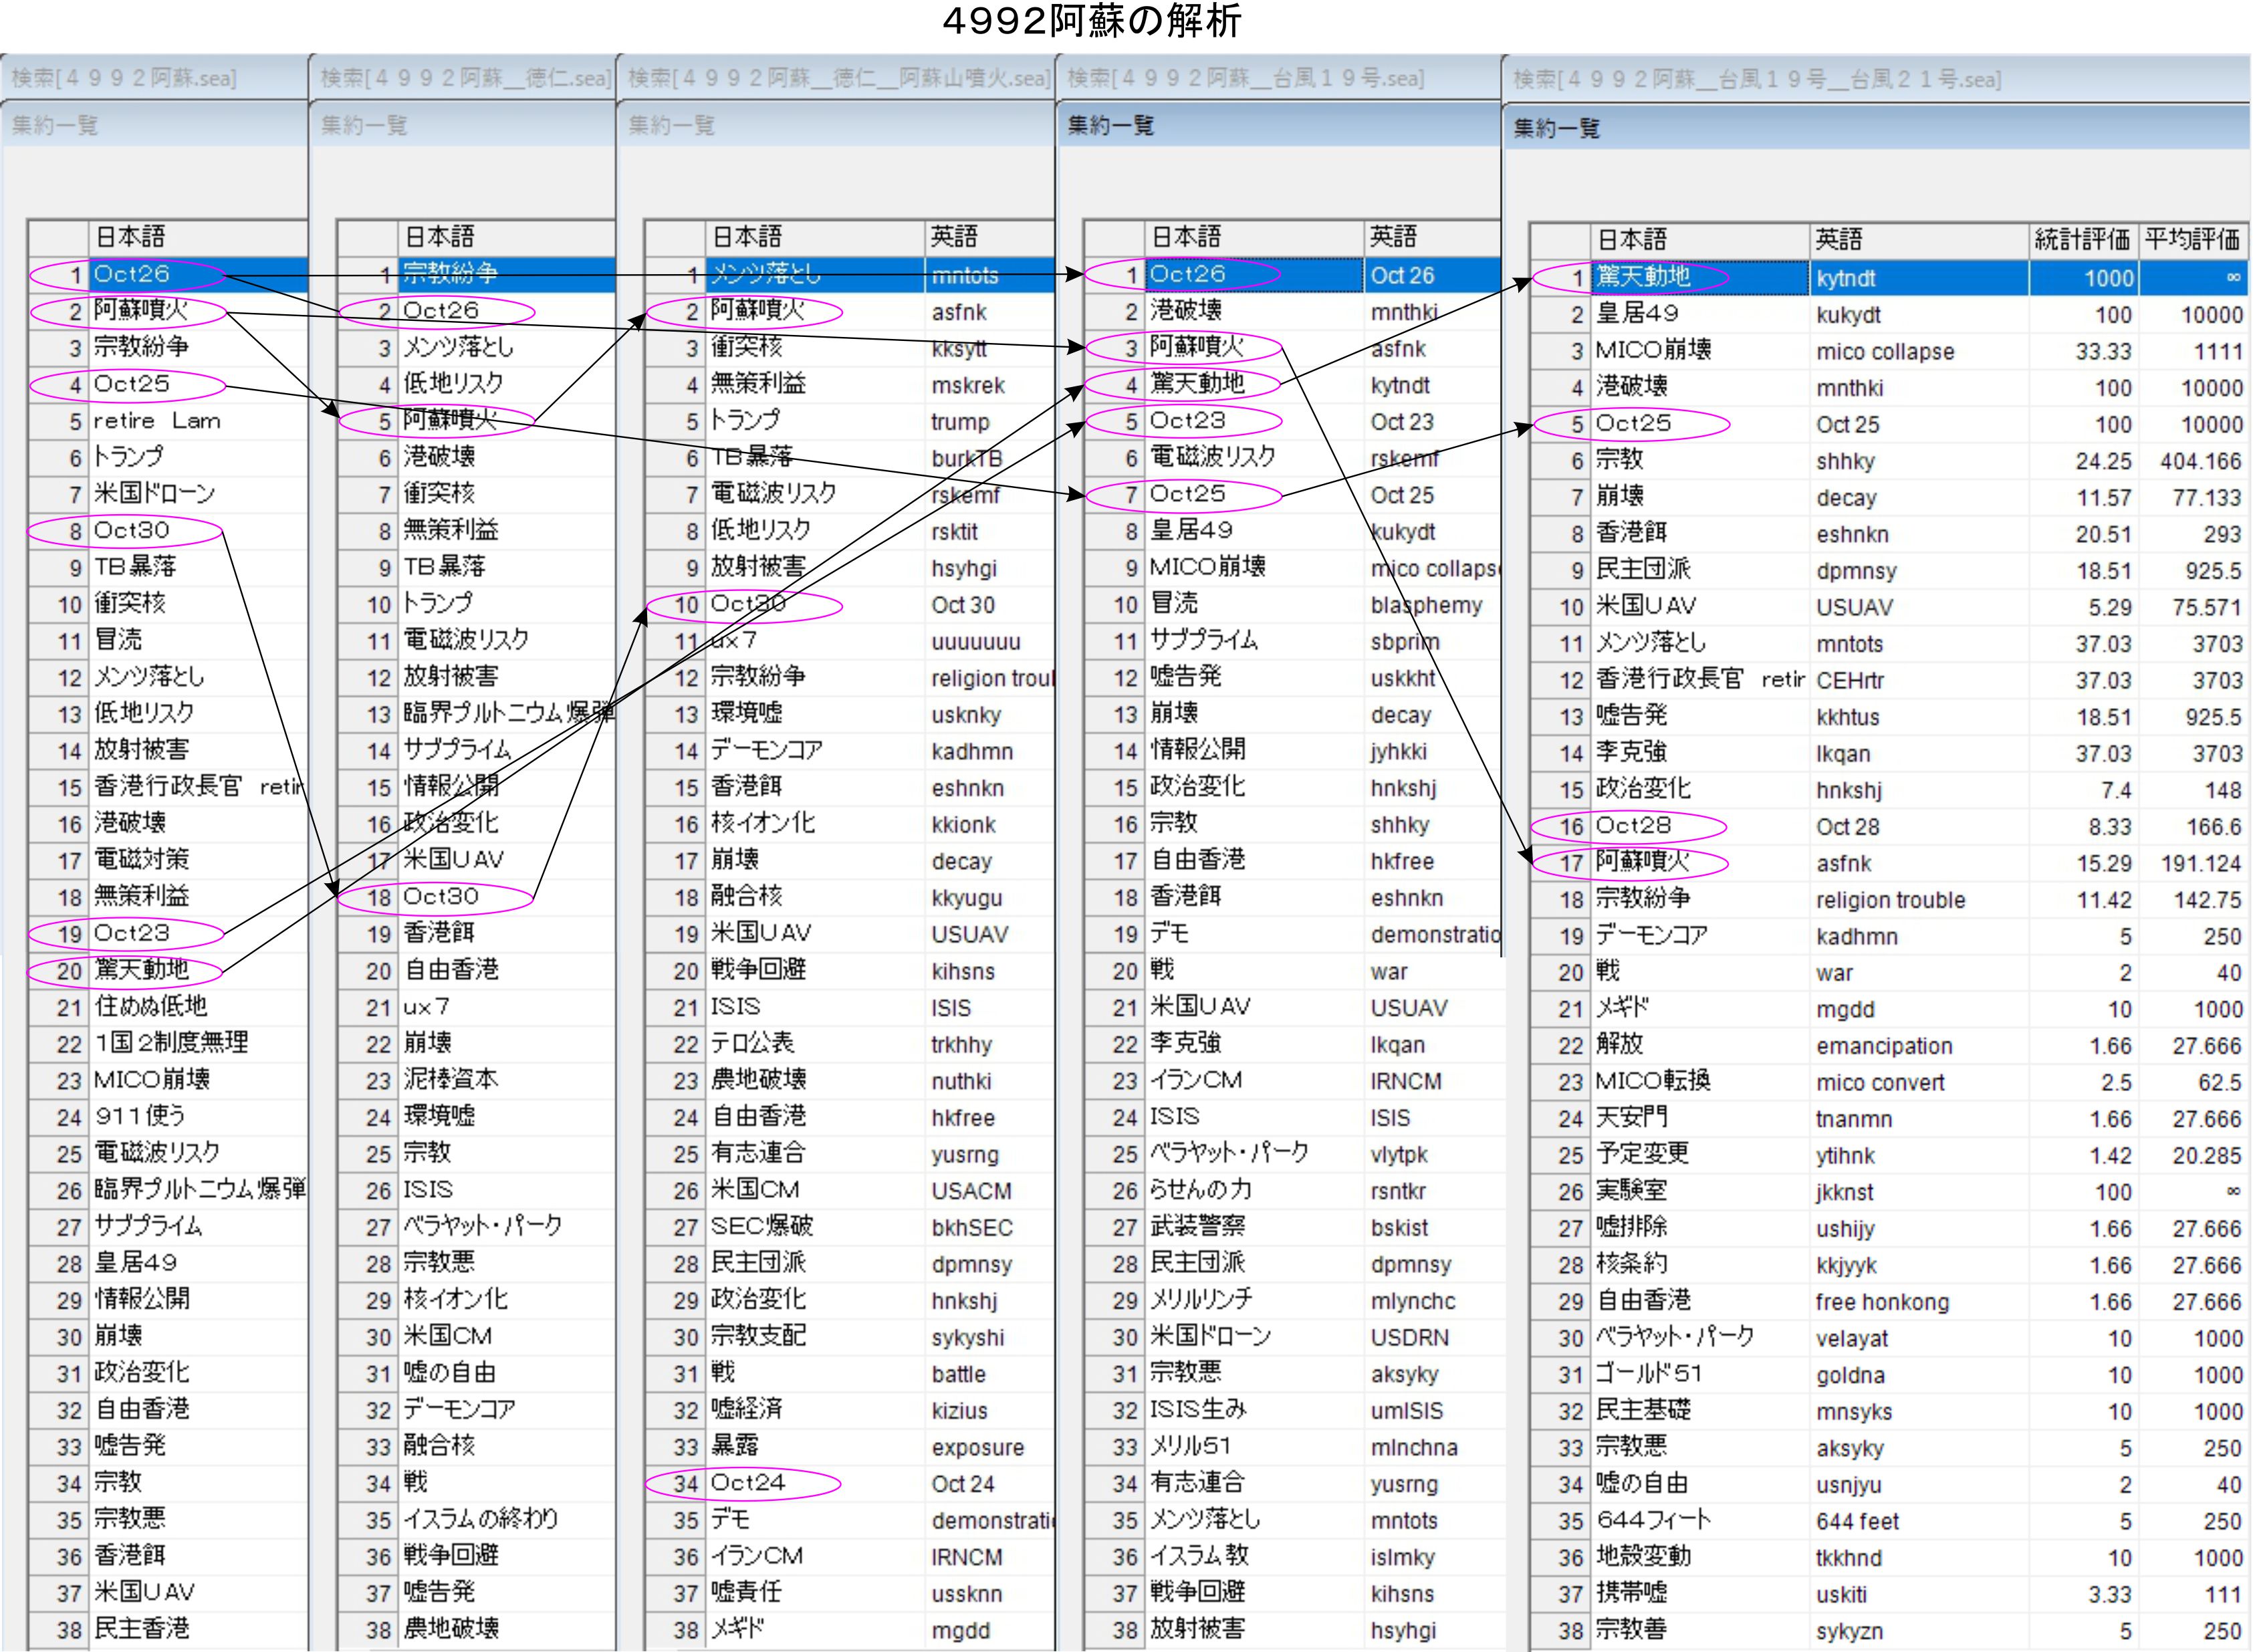Click the mico collapse English cell

pyautogui.click(x=1884, y=352)
